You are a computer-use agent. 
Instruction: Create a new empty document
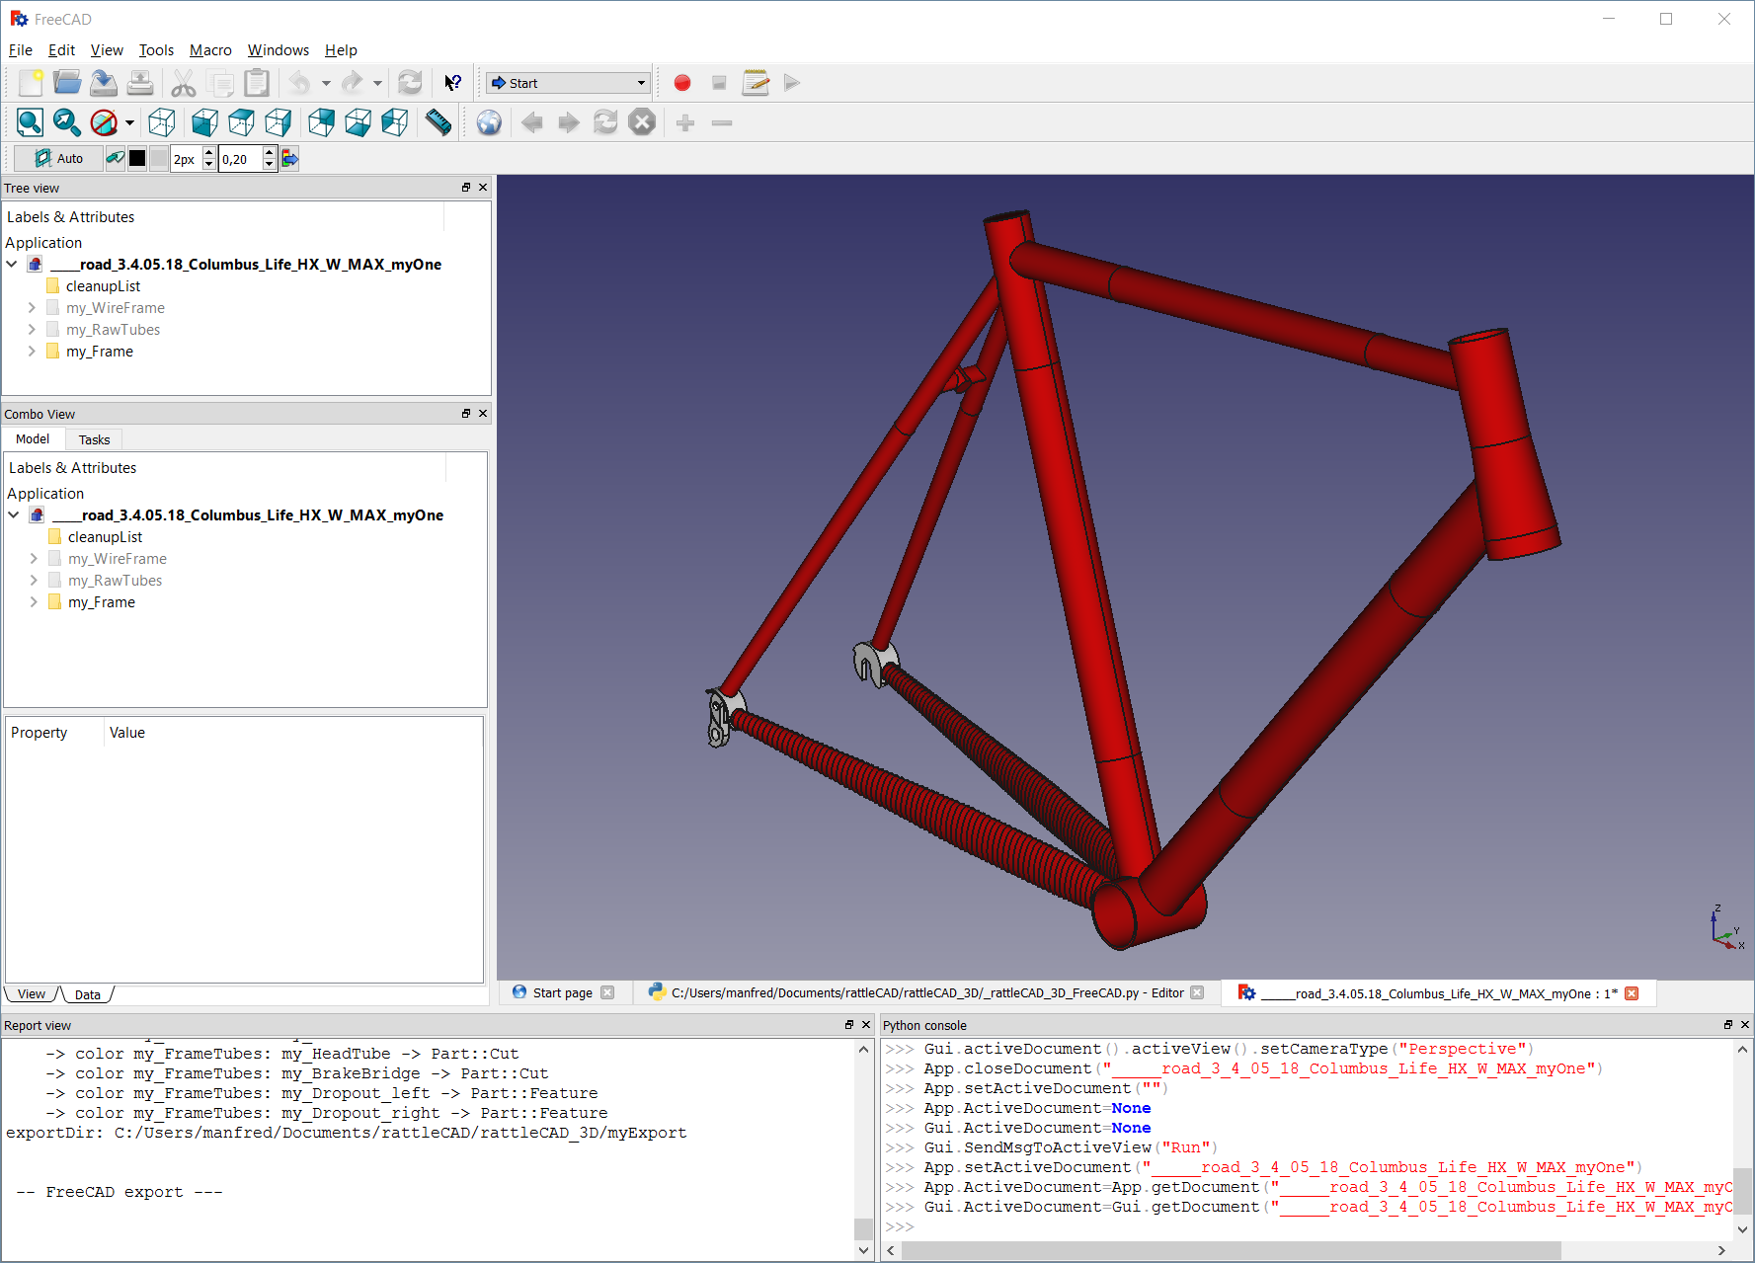31,83
